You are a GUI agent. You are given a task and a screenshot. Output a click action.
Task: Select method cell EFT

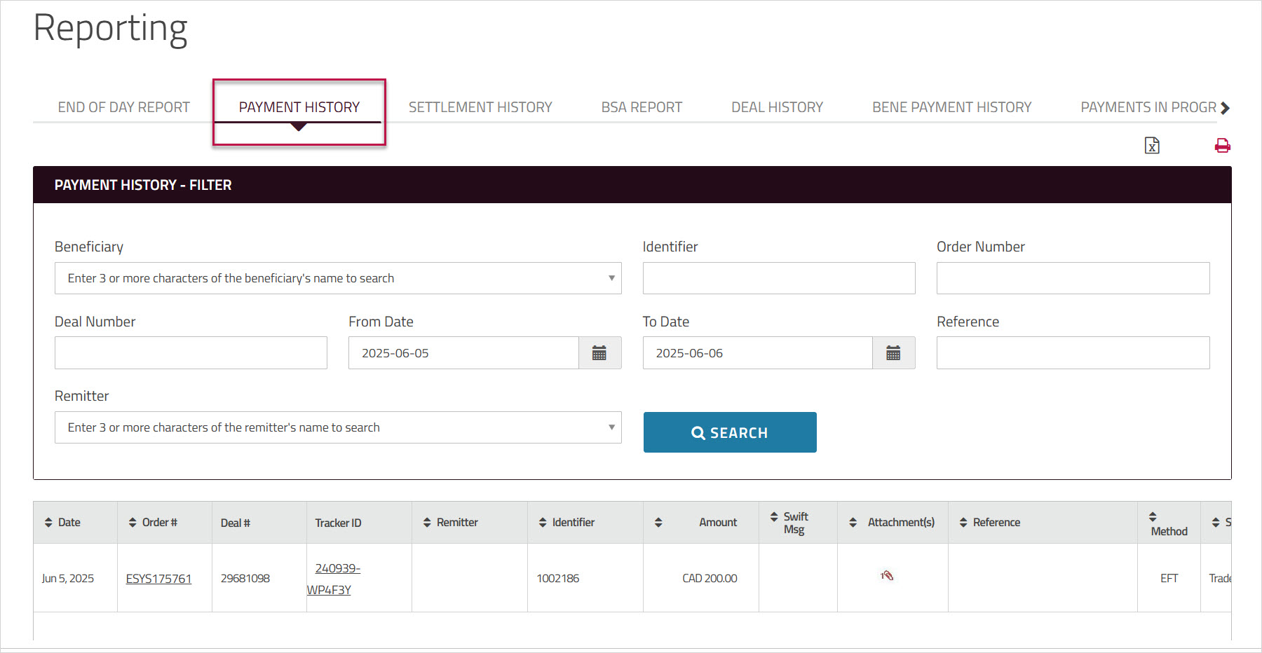click(x=1169, y=579)
